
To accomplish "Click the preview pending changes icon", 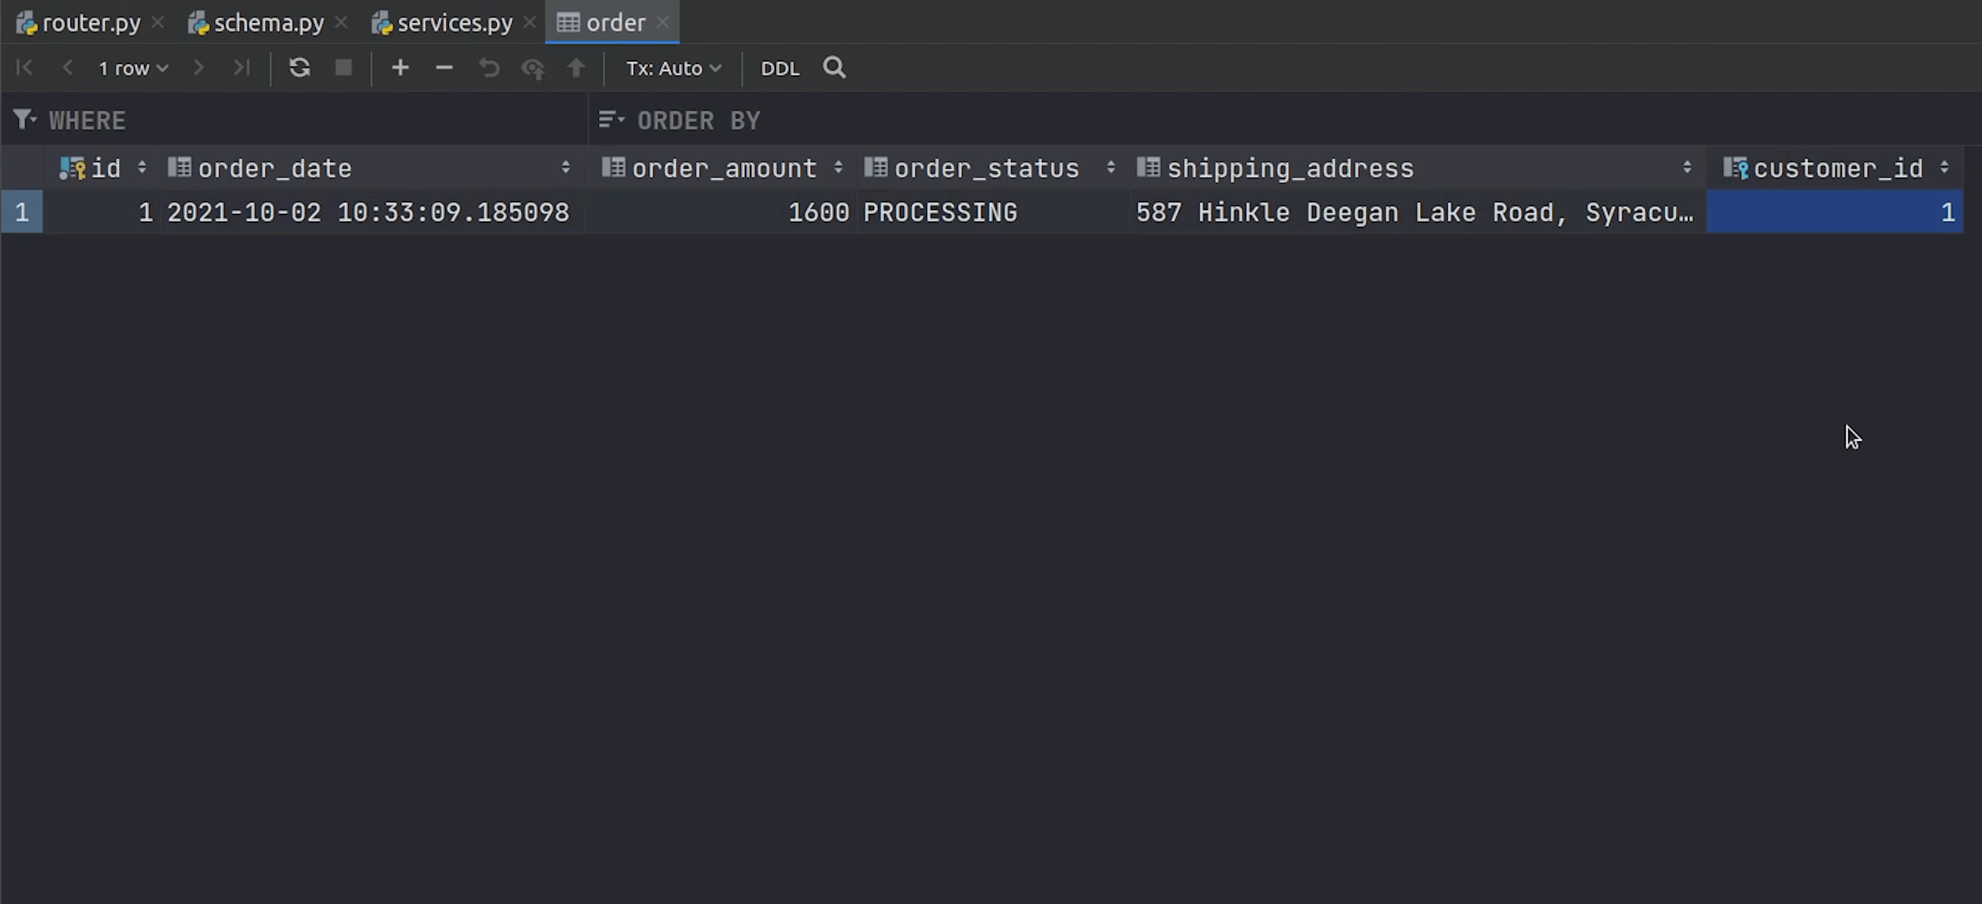I will [532, 68].
